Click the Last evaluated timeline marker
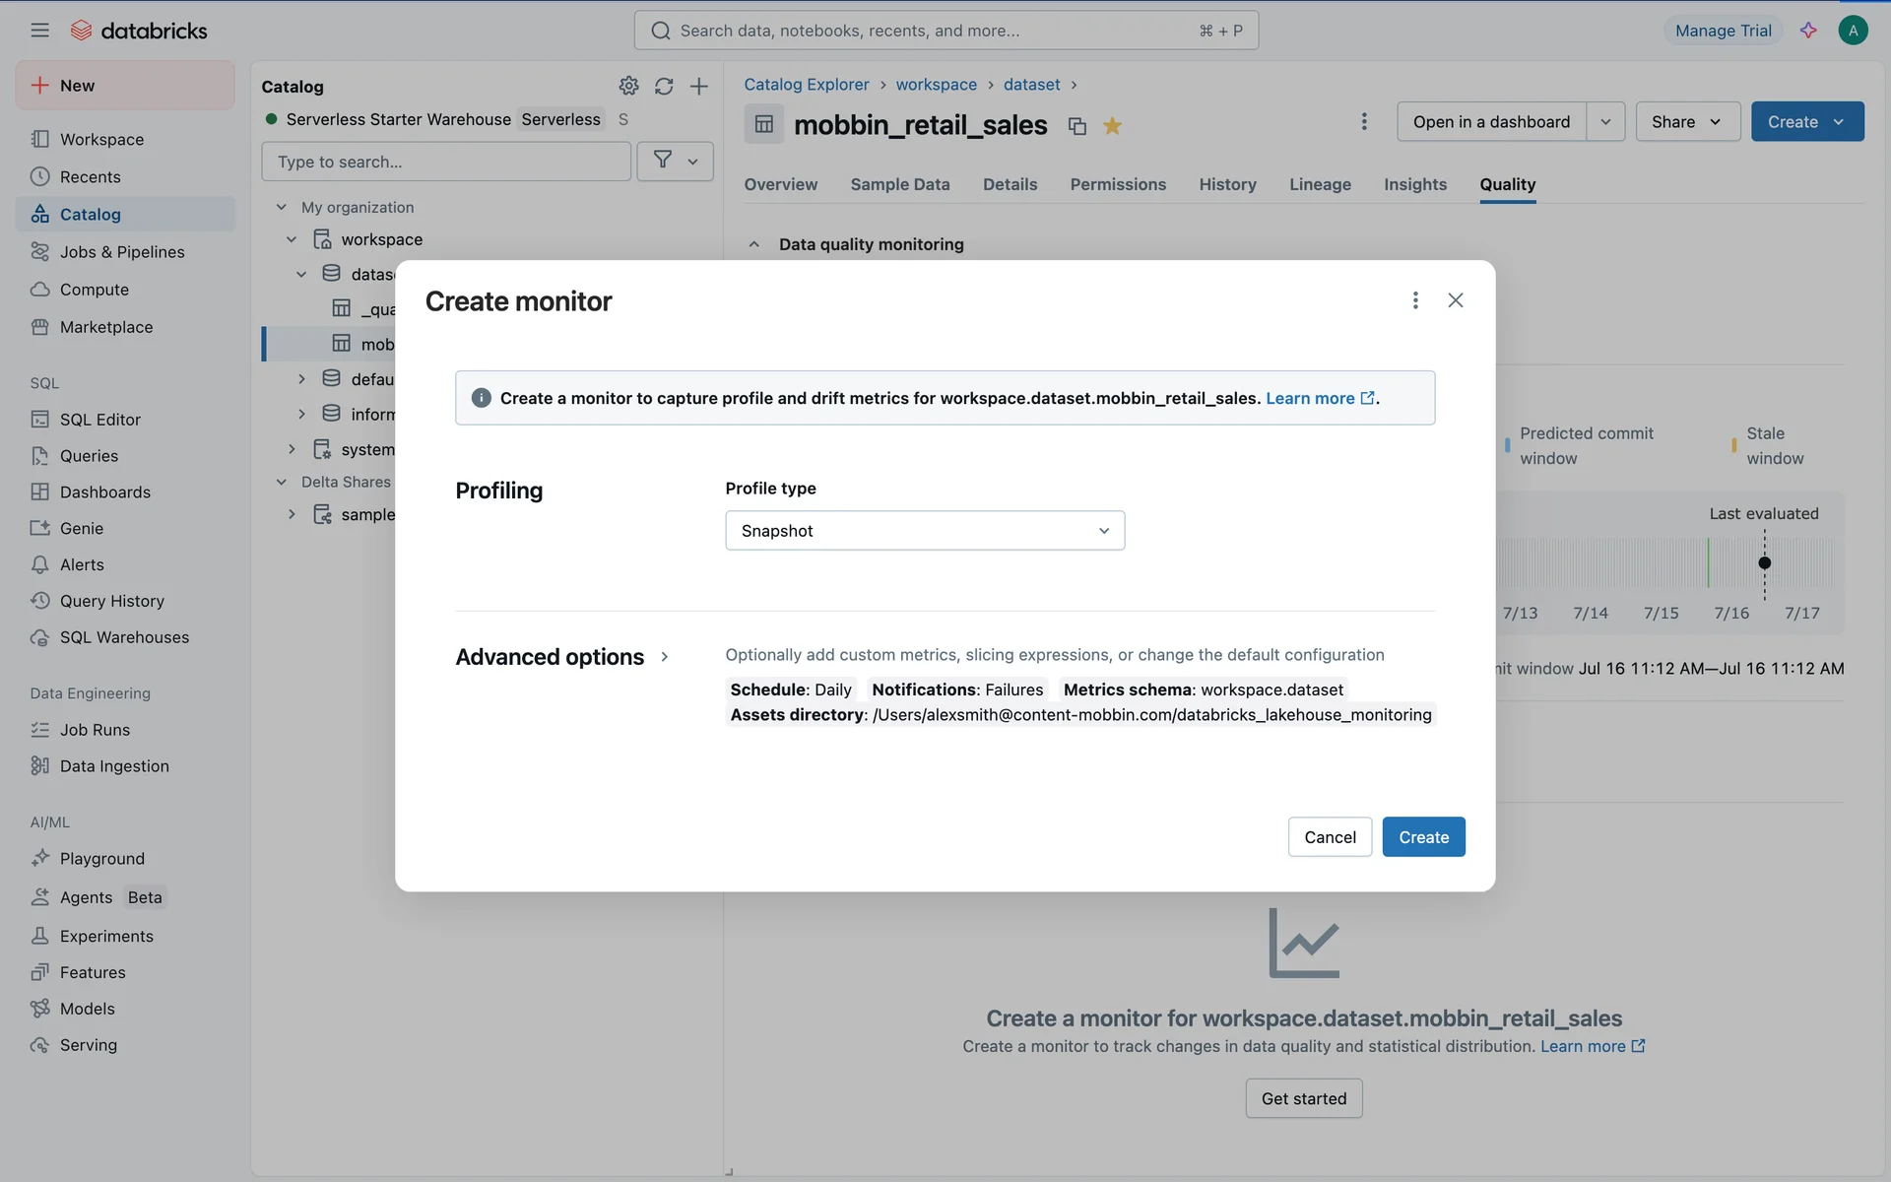 [1765, 563]
